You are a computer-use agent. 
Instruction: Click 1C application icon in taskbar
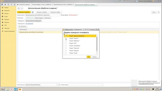pyautogui.click(x=20, y=89)
